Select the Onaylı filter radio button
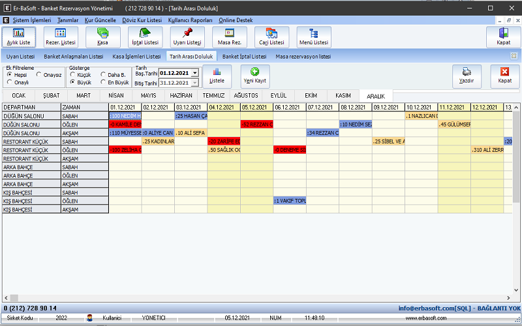This screenshot has width=522, height=326. coord(9,83)
